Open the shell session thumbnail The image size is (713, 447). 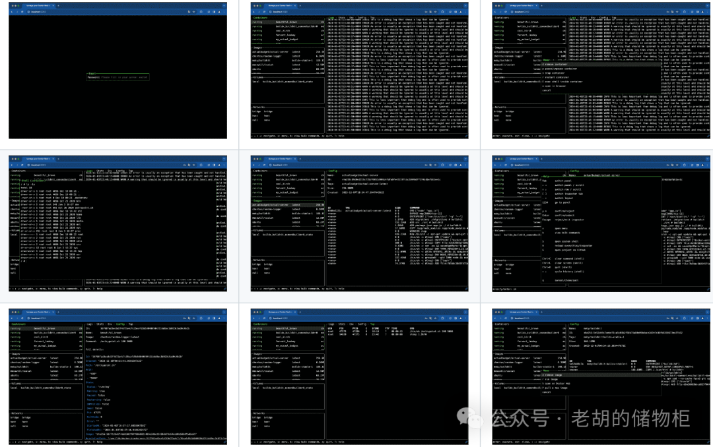[x=118, y=224]
